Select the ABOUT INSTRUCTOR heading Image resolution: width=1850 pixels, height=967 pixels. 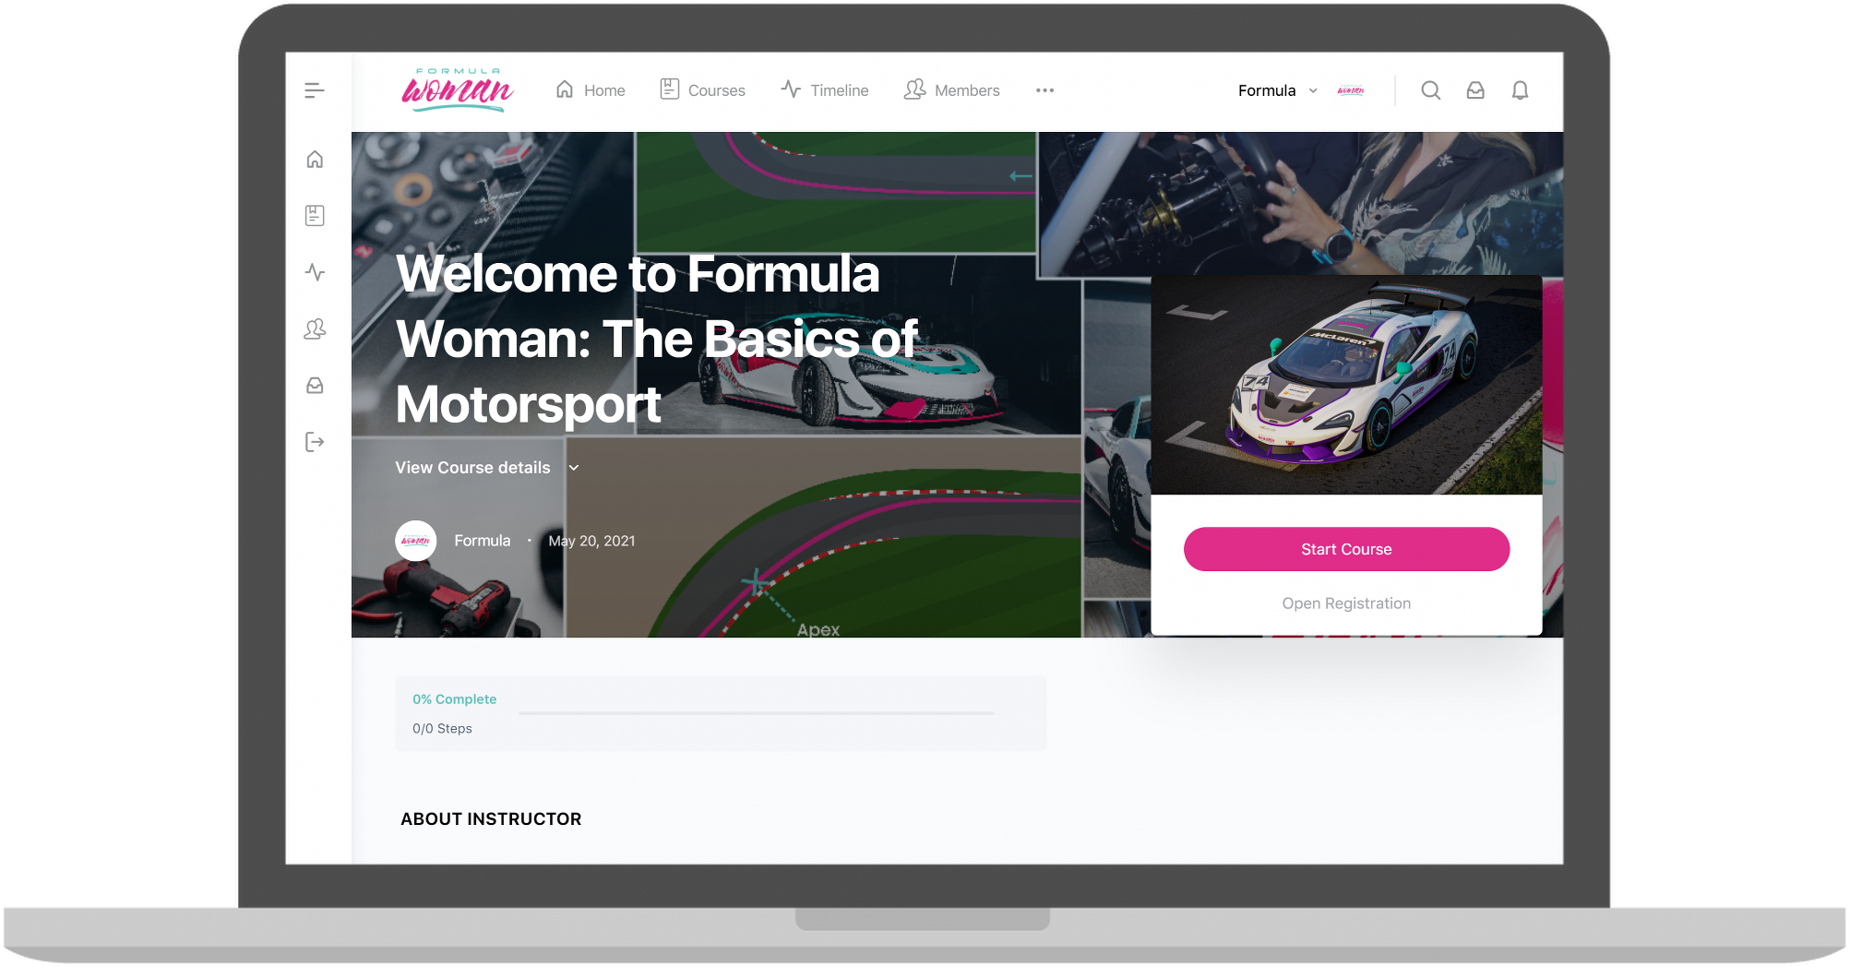pos(491,819)
